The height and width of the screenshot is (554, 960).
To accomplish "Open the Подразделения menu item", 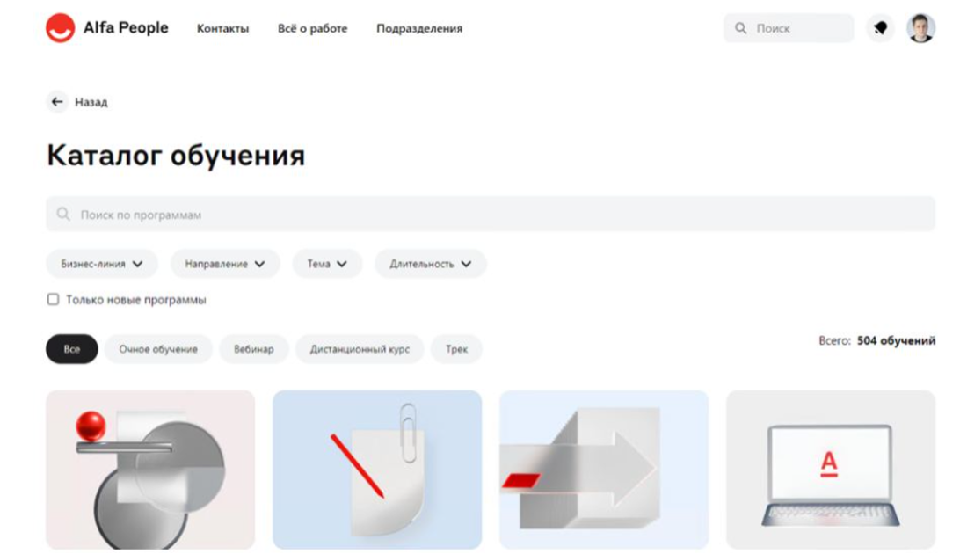I will (419, 29).
